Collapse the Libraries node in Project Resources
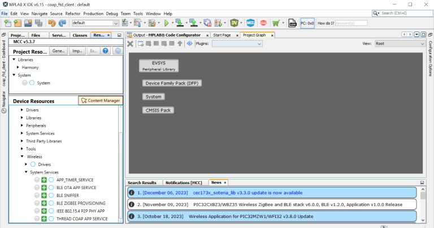The width and height of the screenshot is (434, 228). (14, 60)
